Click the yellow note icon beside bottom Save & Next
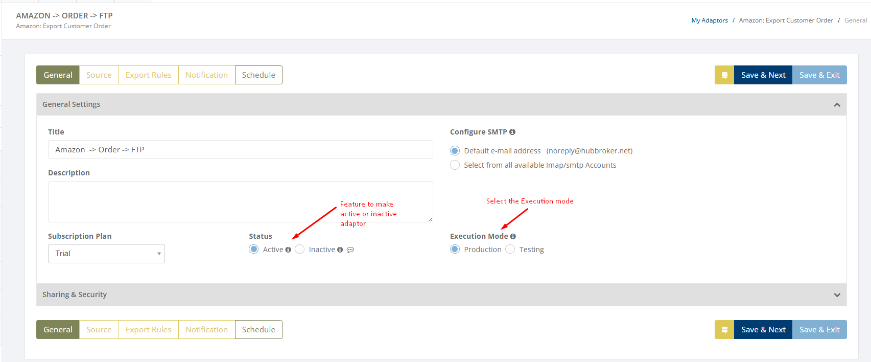The width and height of the screenshot is (871, 362). [x=724, y=330]
